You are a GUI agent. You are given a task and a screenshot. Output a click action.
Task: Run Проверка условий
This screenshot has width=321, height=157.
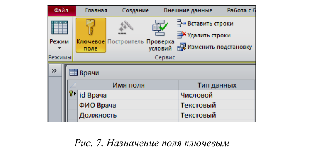point(160,35)
